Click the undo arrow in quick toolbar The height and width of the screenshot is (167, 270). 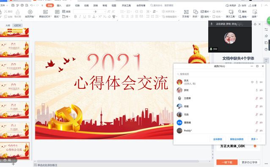31,5
